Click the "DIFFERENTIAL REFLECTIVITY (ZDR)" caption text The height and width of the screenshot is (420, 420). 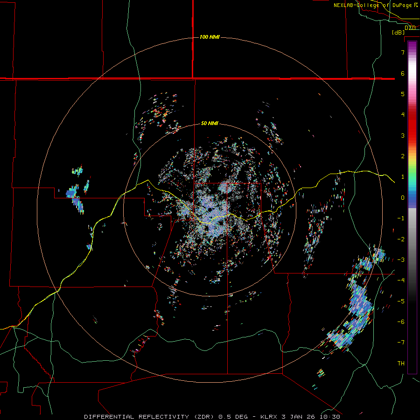tap(150, 417)
